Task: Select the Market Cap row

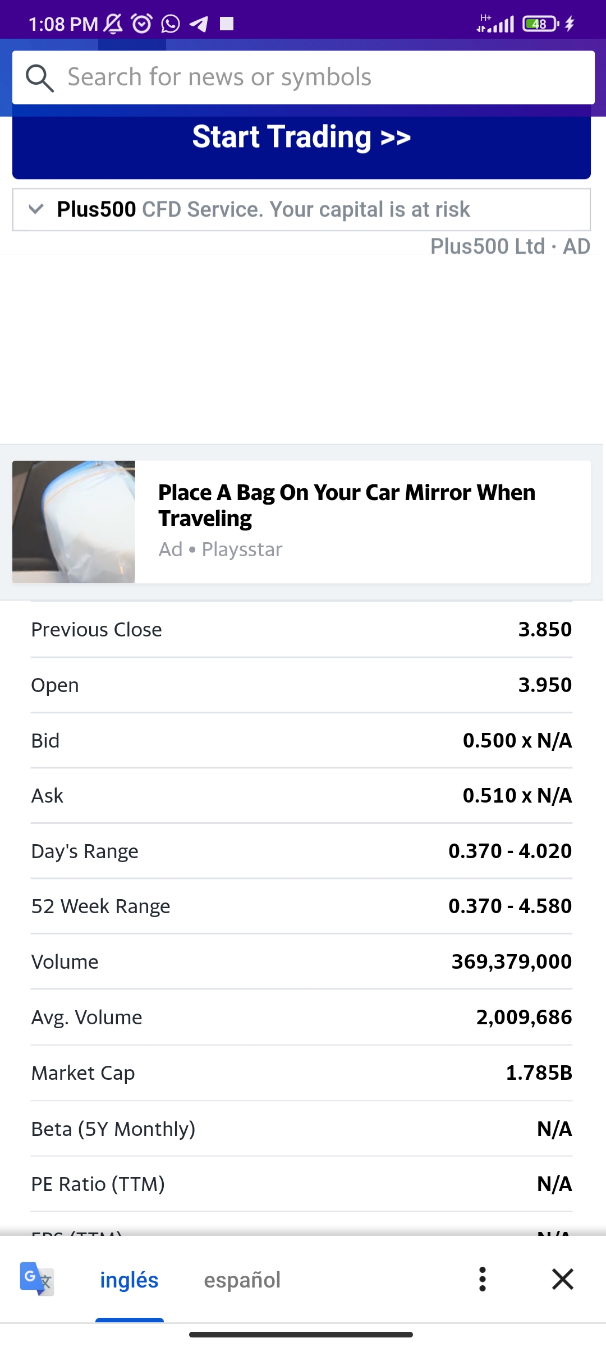Action: (x=301, y=1073)
